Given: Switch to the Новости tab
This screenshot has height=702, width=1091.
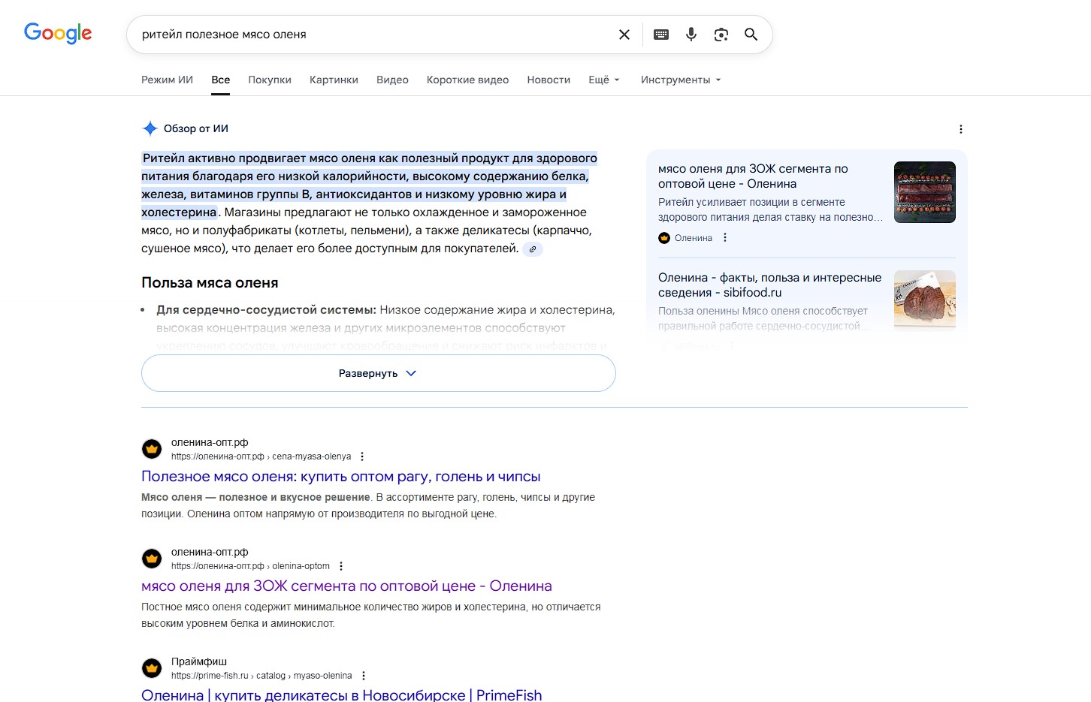Looking at the screenshot, I should point(549,80).
